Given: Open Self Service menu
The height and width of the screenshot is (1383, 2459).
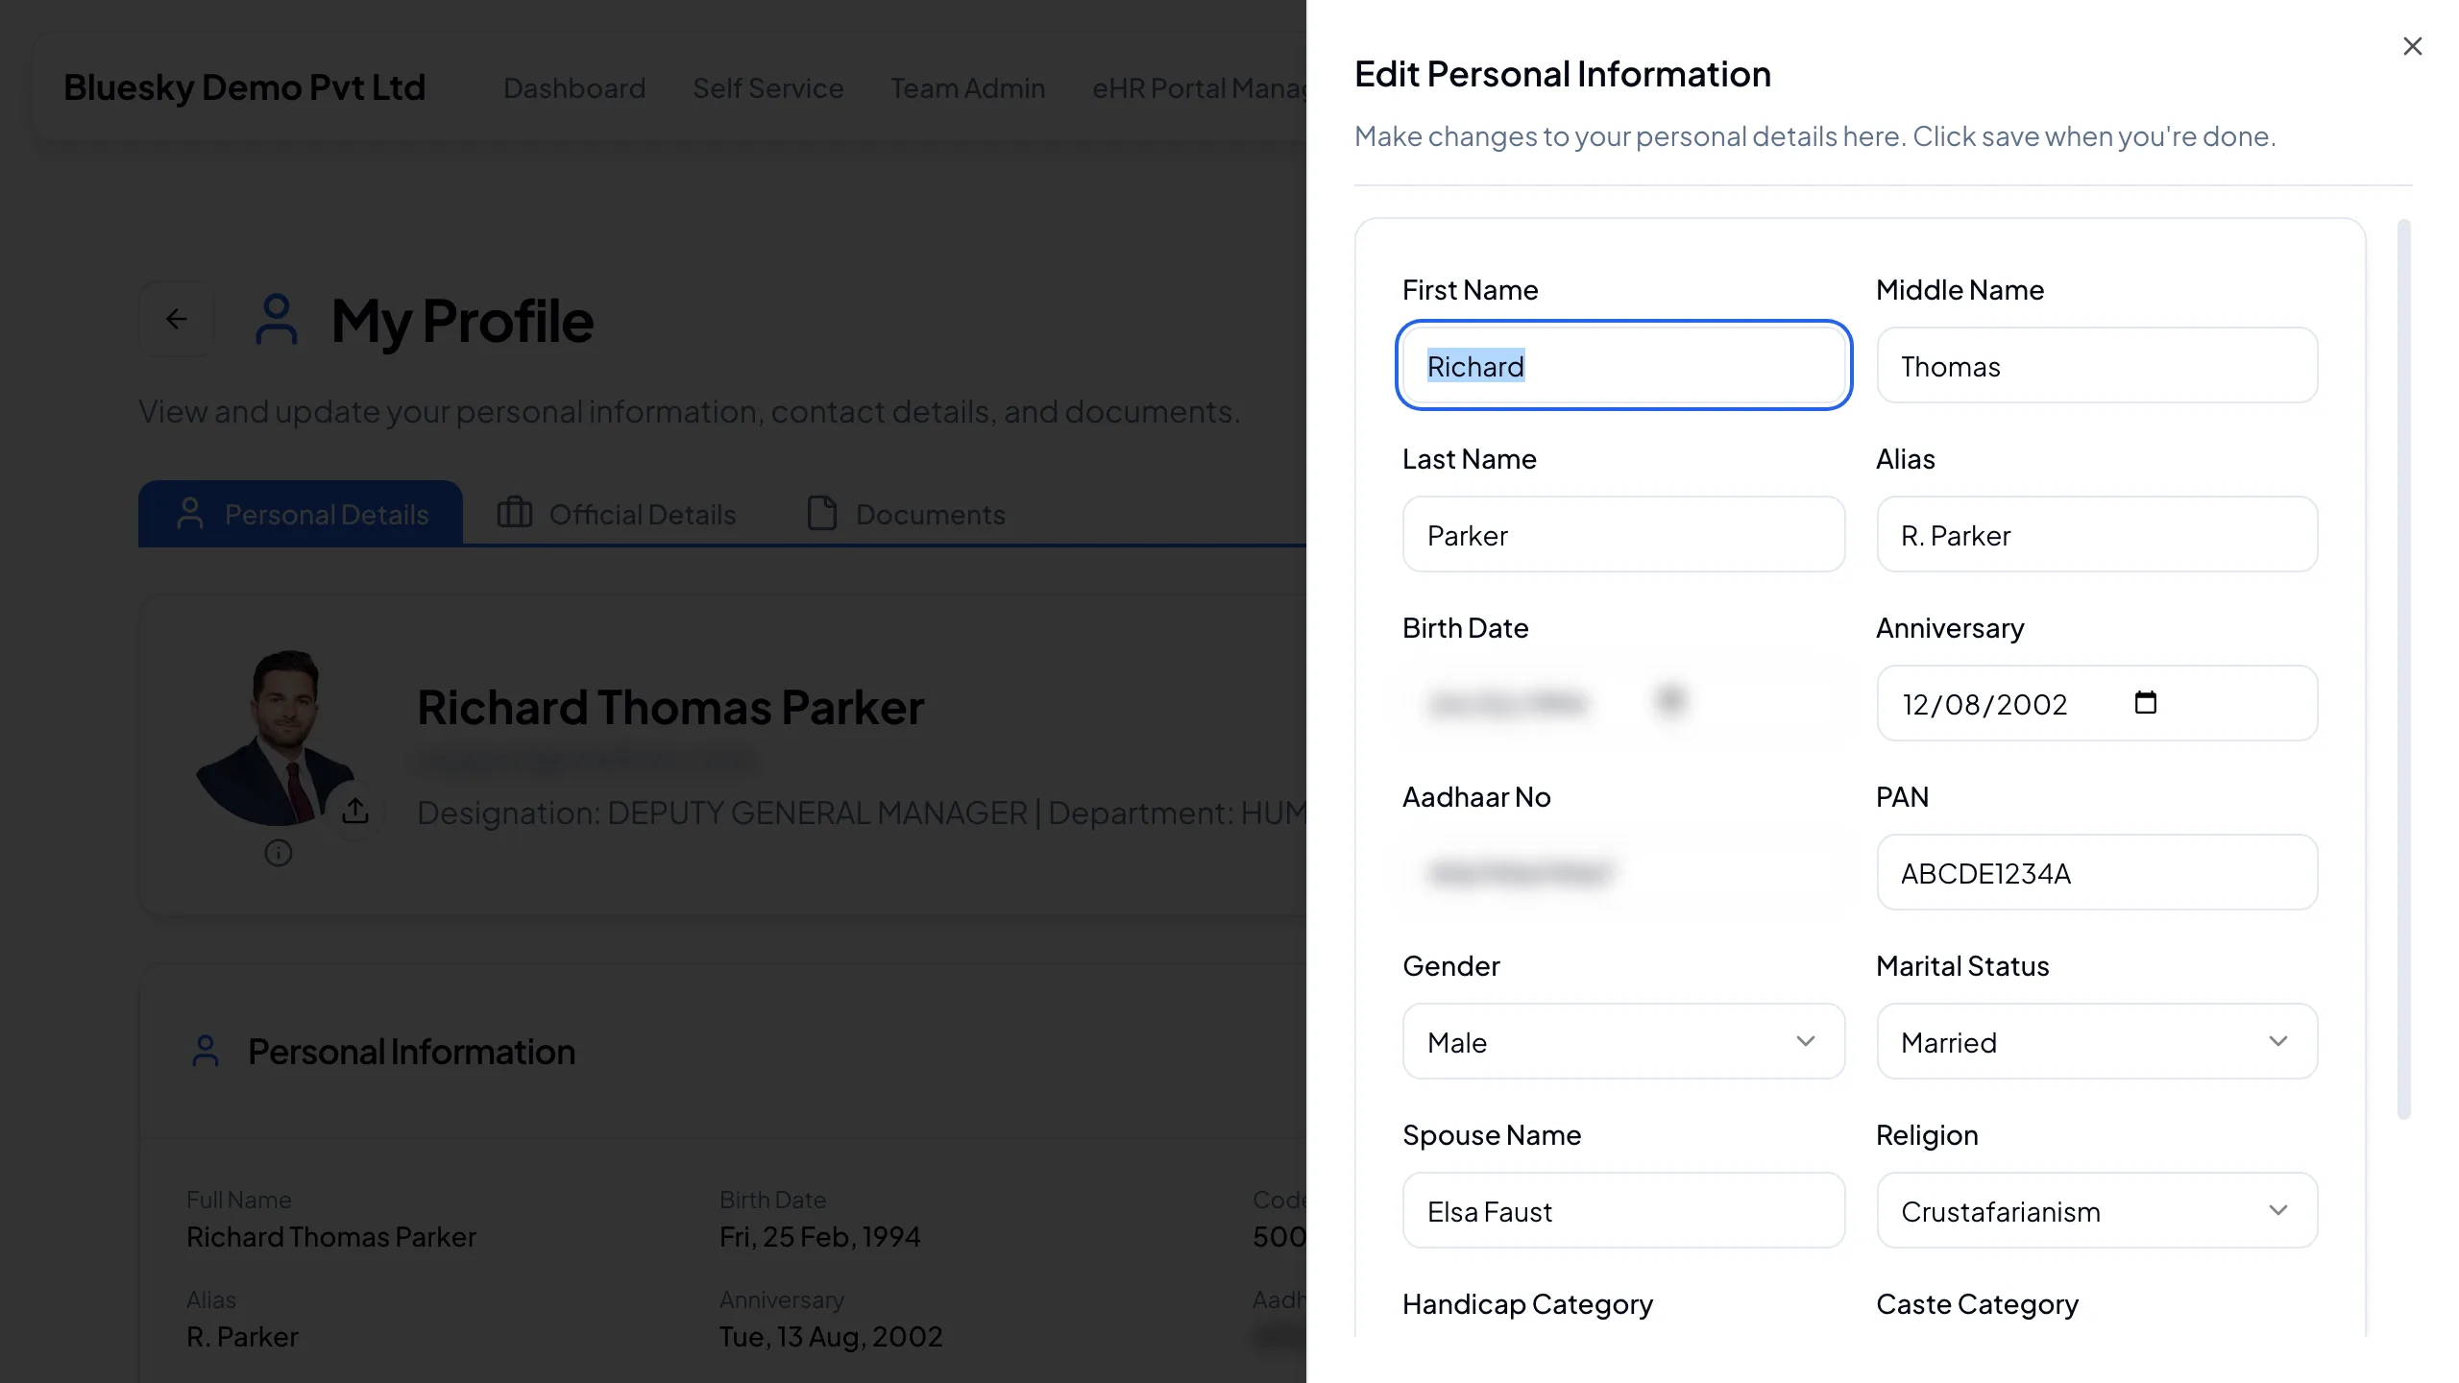Looking at the screenshot, I should click(x=768, y=88).
